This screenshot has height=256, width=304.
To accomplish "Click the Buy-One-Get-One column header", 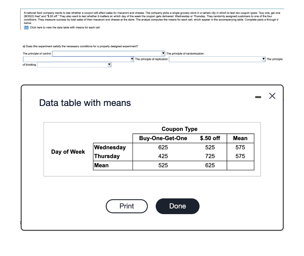I will click(163, 138).
